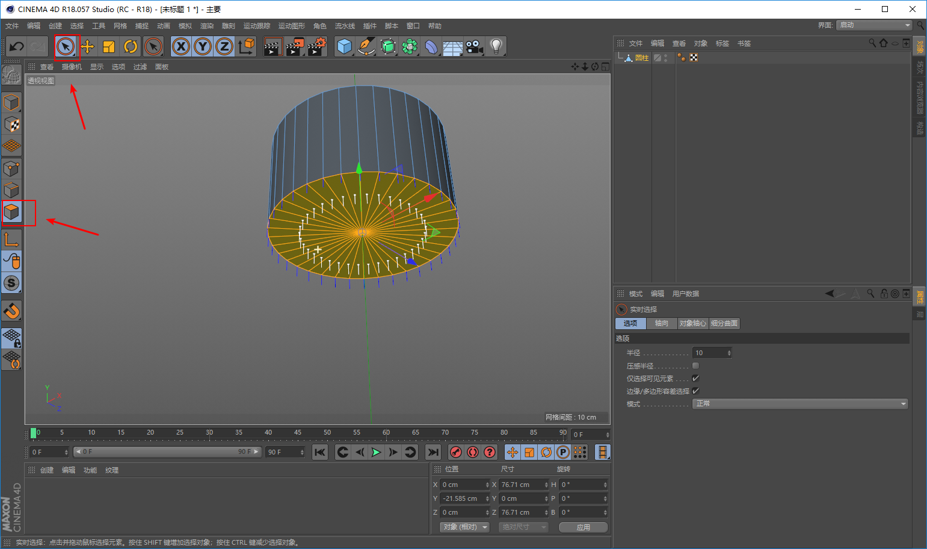The height and width of the screenshot is (549, 927).
Task: Open the 模式 dropdown showing 正常
Action: pos(800,404)
